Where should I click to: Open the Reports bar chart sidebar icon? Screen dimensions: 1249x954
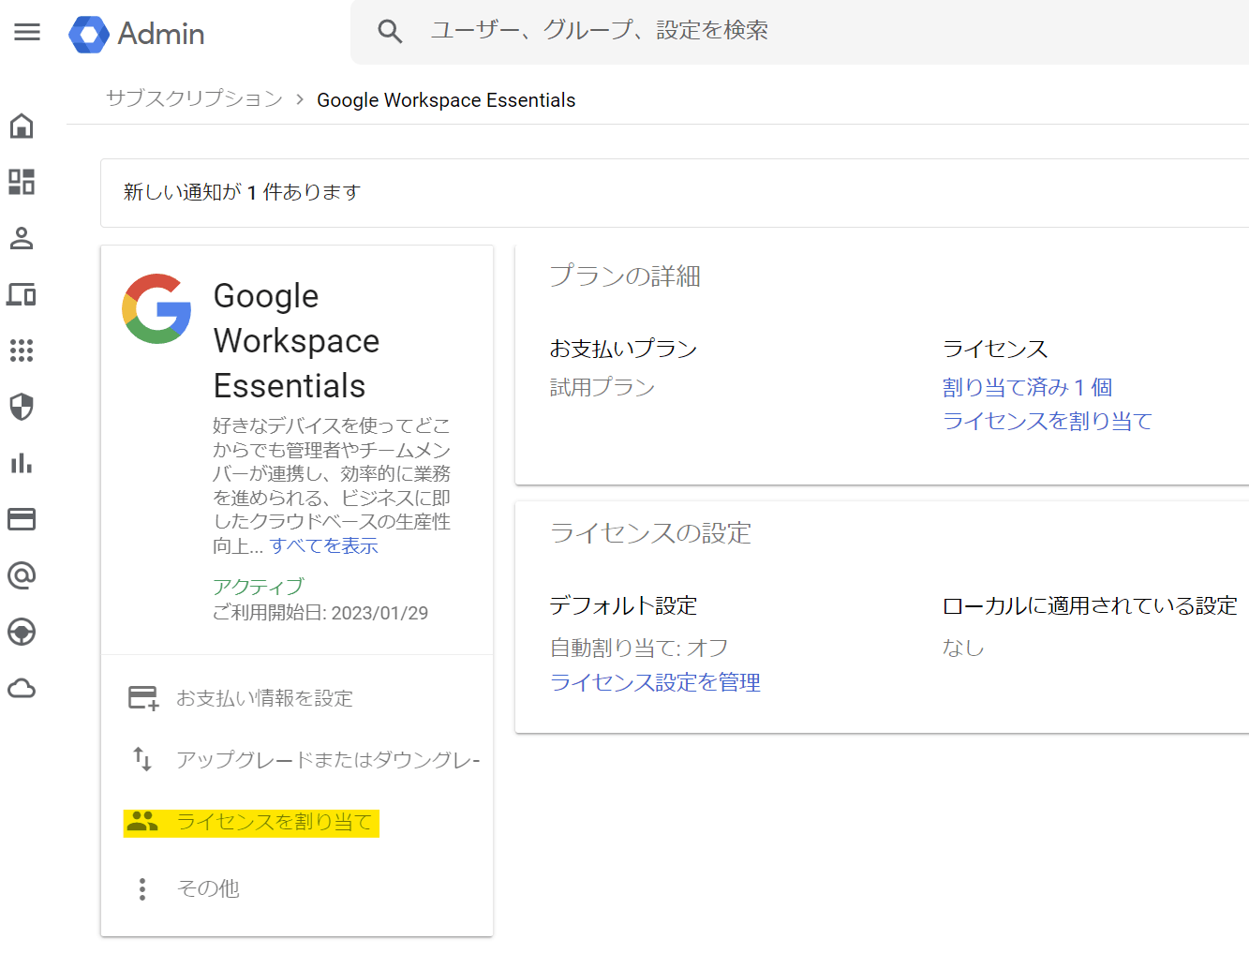coord(22,463)
